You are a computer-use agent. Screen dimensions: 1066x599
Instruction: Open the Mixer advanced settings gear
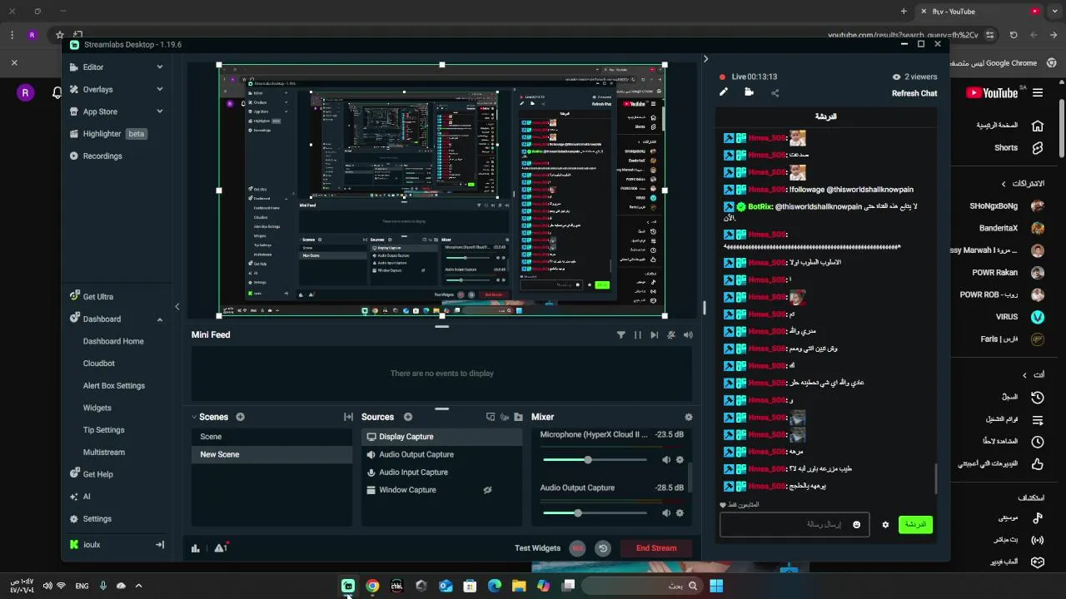click(x=688, y=417)
